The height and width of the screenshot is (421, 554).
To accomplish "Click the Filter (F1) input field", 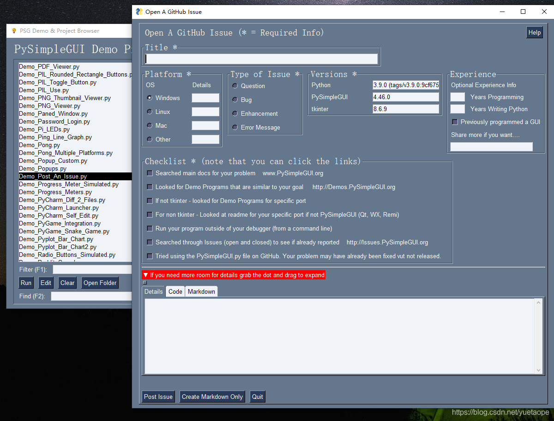I will point(92,269).
